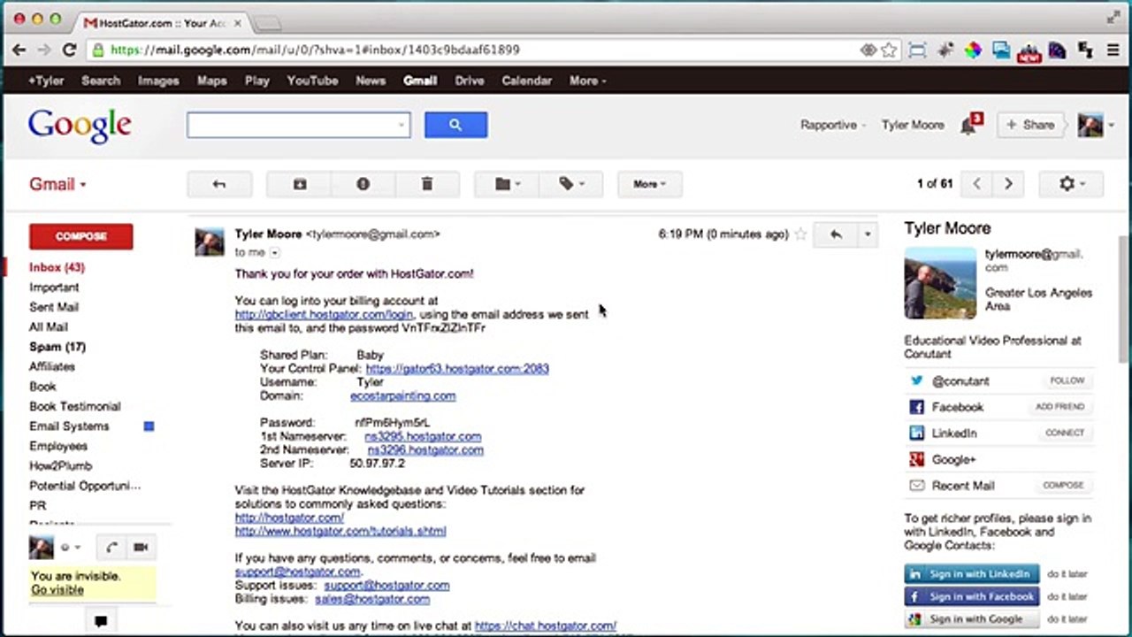Screen dimensions: 1132x637
Task: Open the Spam (17) folder
Action: (x=57, y=347)
